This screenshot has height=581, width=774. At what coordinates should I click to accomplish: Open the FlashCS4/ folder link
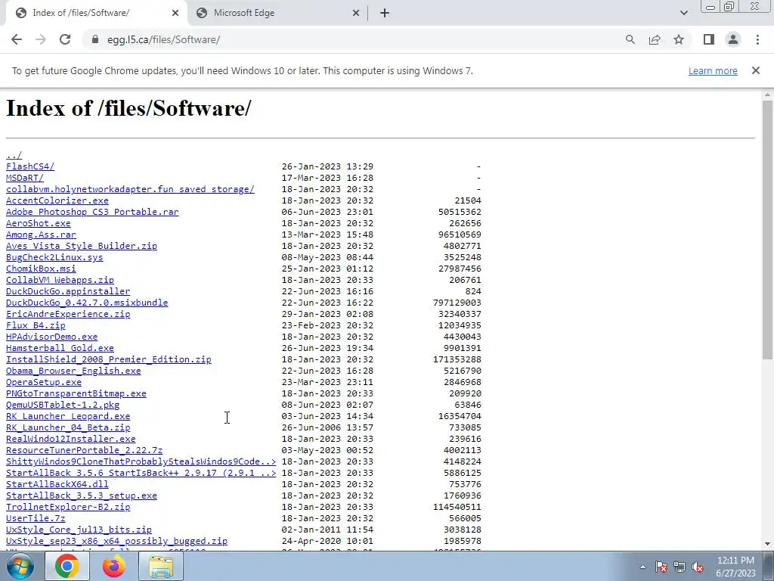30,166
